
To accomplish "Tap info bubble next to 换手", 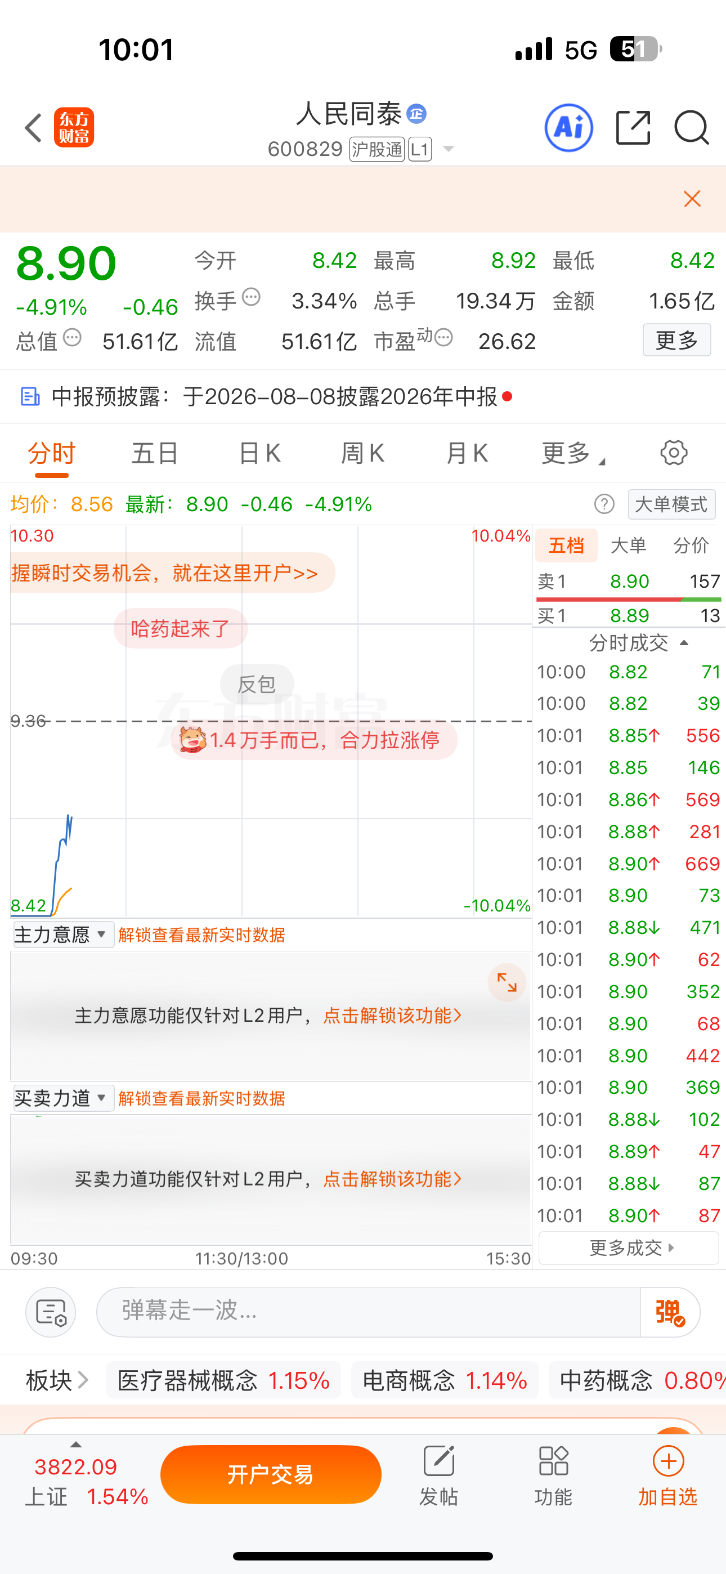I will 251,298.
